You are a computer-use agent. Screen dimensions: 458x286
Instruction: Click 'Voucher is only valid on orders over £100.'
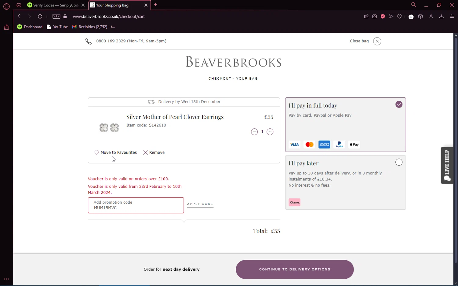click(129, 179)
